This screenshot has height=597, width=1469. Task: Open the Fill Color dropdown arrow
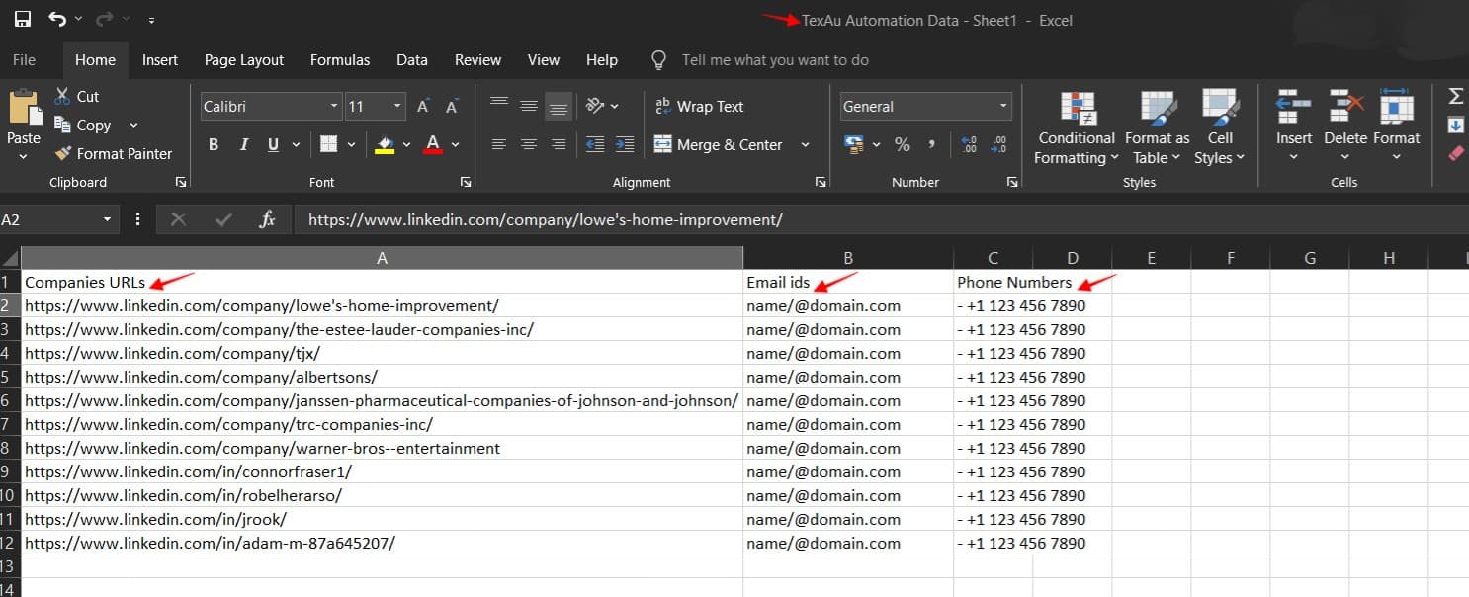pyautogui.click(x=406, y=144)
